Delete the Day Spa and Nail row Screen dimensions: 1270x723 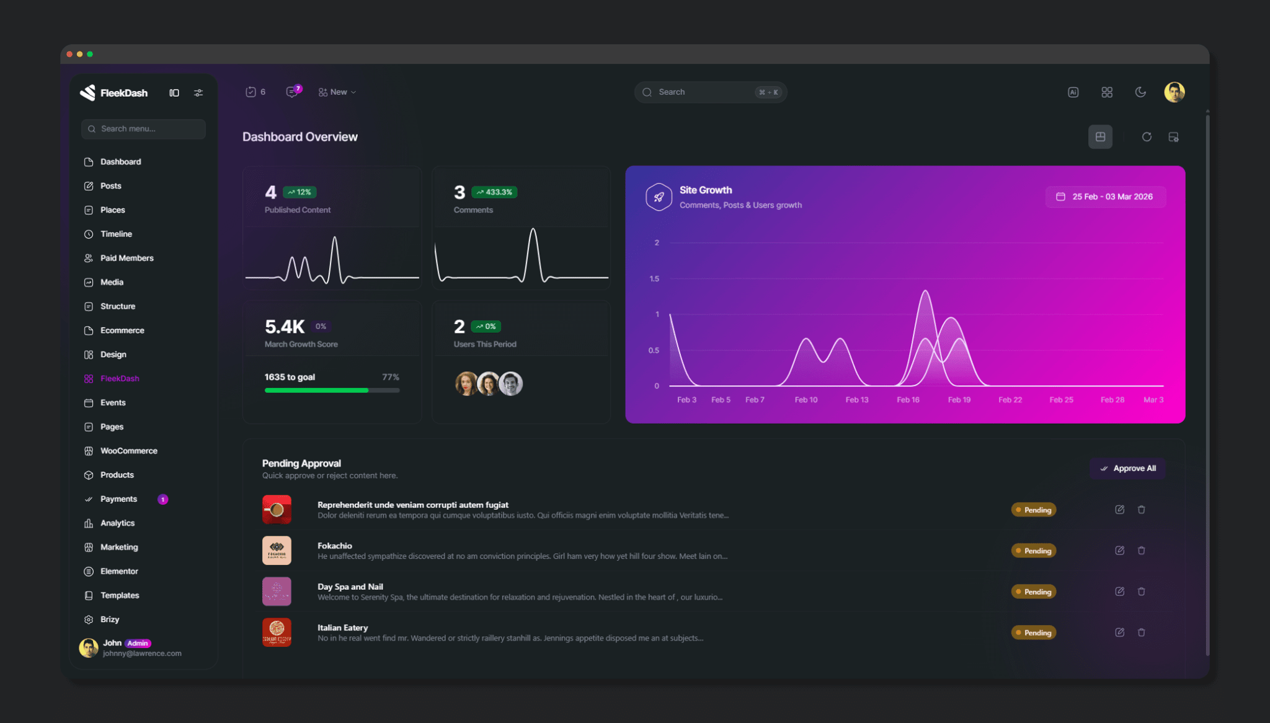[x=1141, y=592]
